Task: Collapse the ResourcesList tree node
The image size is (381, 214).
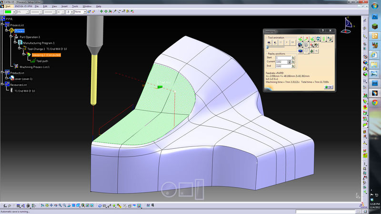Action: tap(2, 85)
